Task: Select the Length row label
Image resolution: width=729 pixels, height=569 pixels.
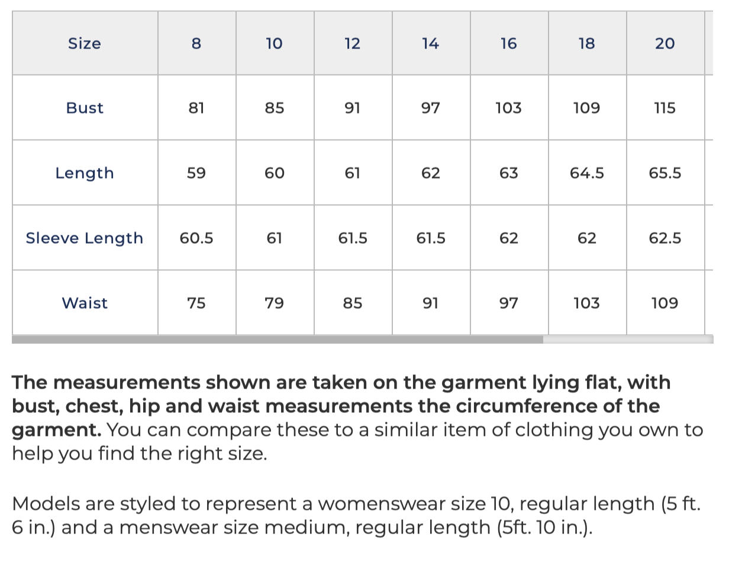Action: (85, 173)
